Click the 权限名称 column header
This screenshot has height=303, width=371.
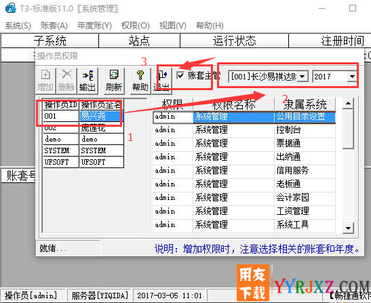(233, 104)
